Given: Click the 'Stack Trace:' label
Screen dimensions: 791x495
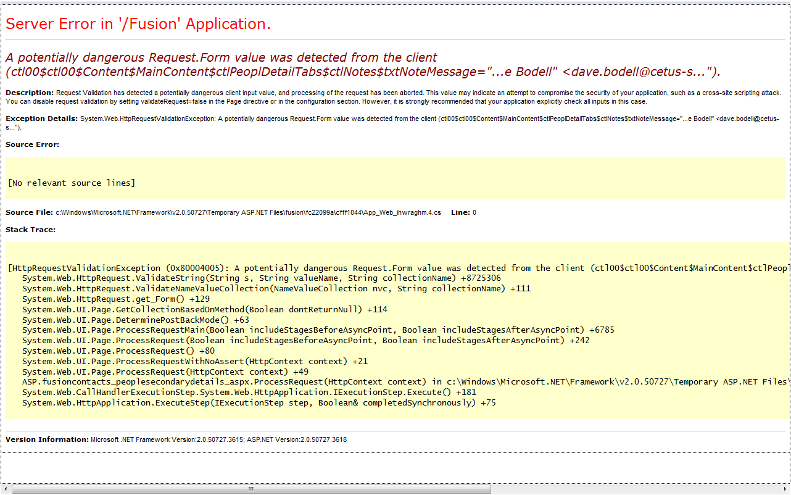Looking at the screenshot, I should click(x=30, y=230).
